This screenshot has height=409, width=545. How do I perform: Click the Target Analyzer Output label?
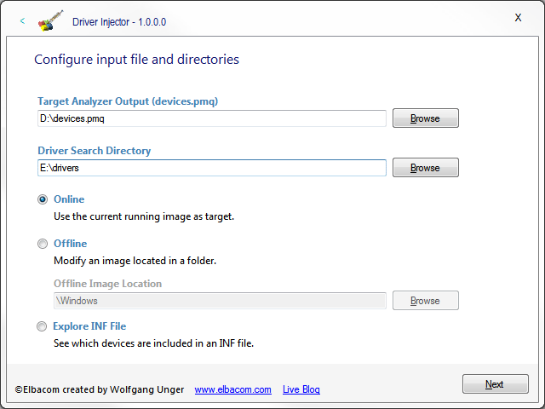[128, 101]
